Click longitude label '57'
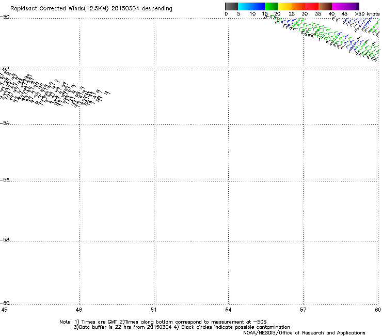Screen dimensions: 382x336 click(x=303, y=310)
